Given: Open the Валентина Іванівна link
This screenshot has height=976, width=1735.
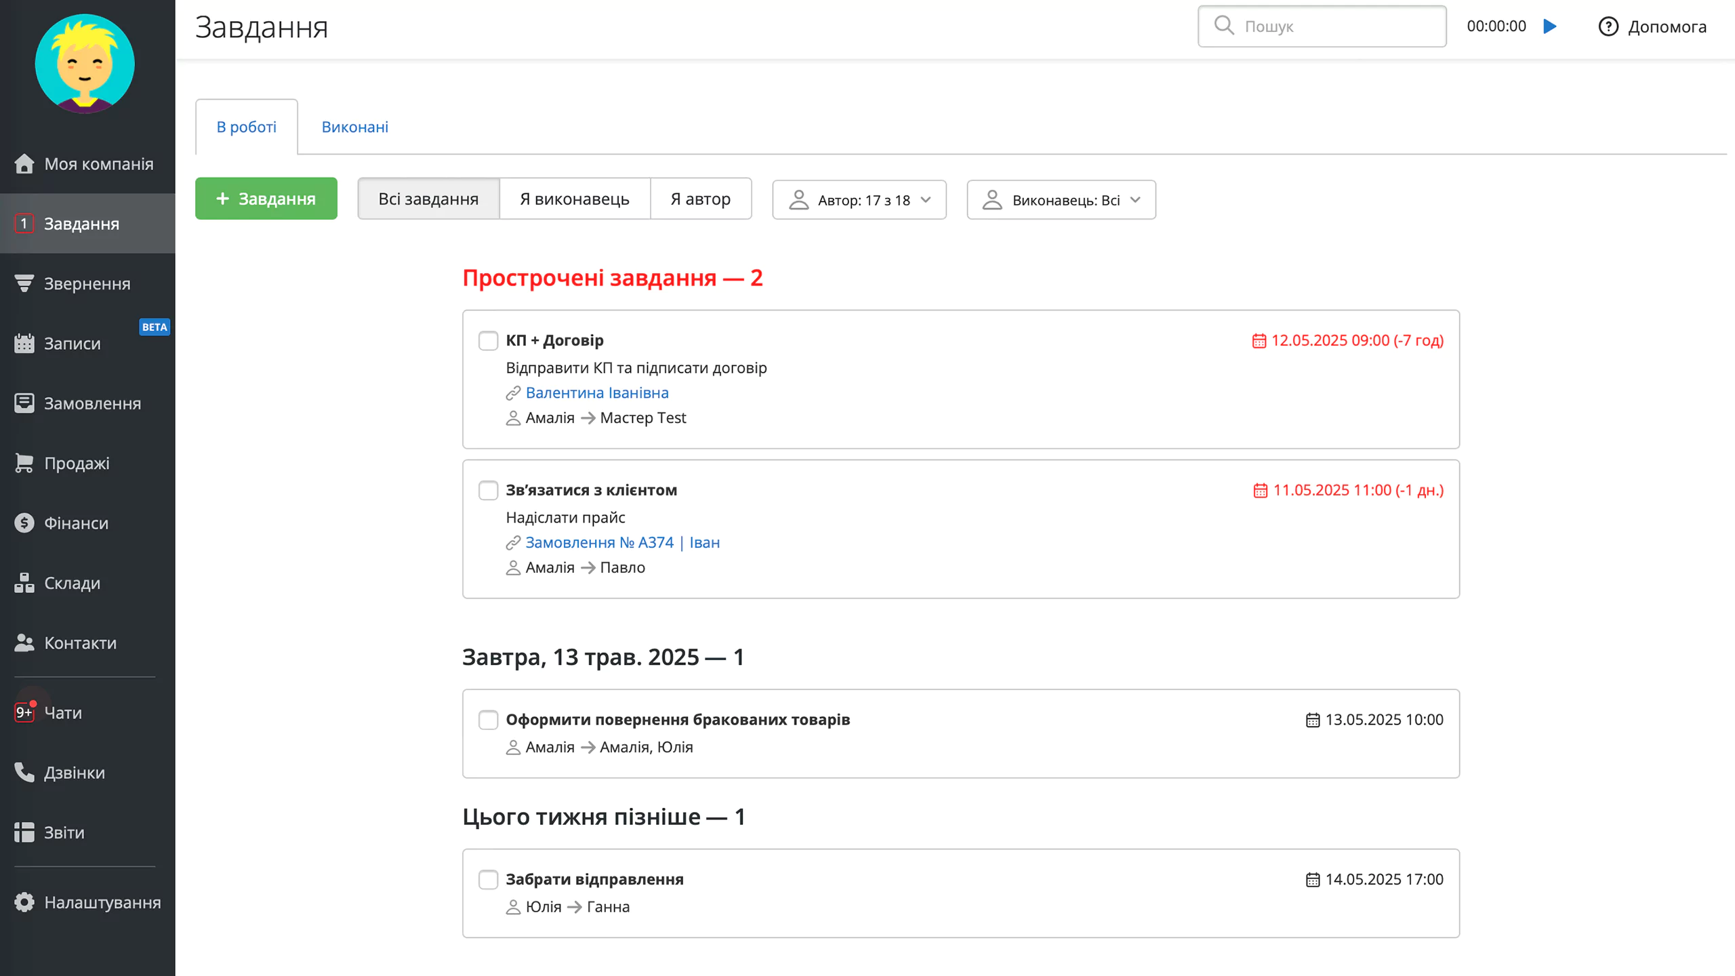Looking at the screenshot, I should (597, 392).
